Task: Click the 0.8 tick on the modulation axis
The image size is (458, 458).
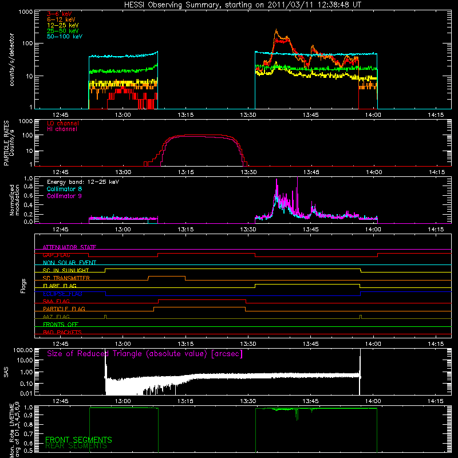Action: 28,187
